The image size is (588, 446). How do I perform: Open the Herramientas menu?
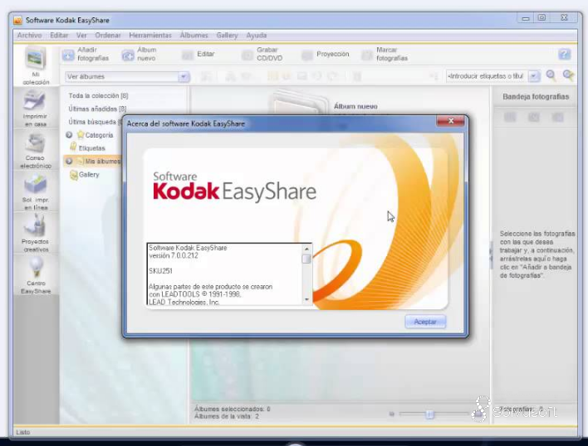click(x=150, y=35)
